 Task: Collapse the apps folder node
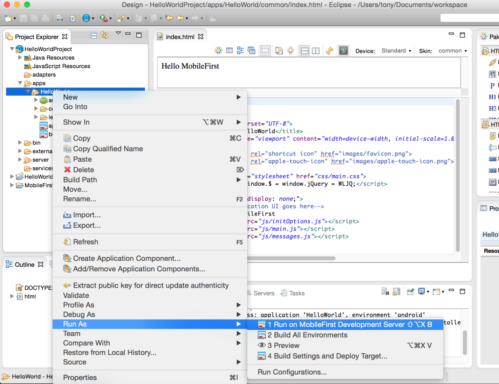[x=20, y=83]
